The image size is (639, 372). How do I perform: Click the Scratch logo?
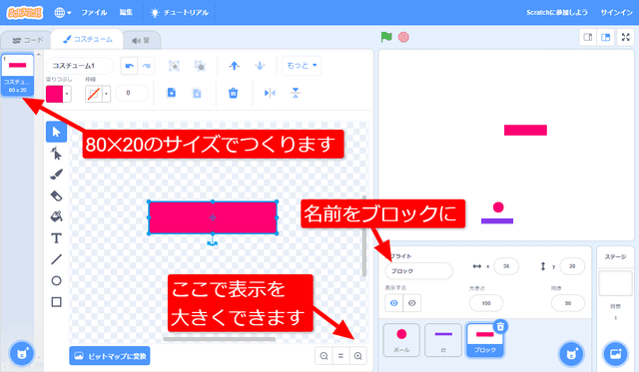[25, 13]
